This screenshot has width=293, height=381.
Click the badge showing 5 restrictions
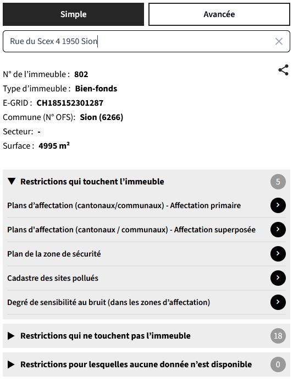[278, 182]
